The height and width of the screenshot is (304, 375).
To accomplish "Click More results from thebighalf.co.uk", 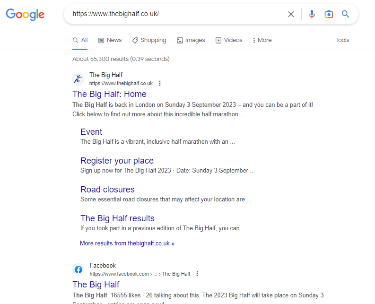I will coord(127,243).
